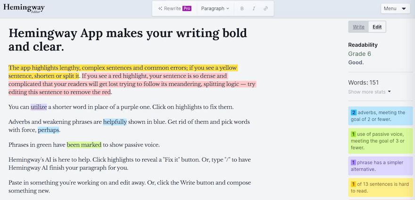Screen dimensions: 415x200
Task: Click the yellow highlighted sentence about lengthy sentences
Action: click(x=123, y=72)
